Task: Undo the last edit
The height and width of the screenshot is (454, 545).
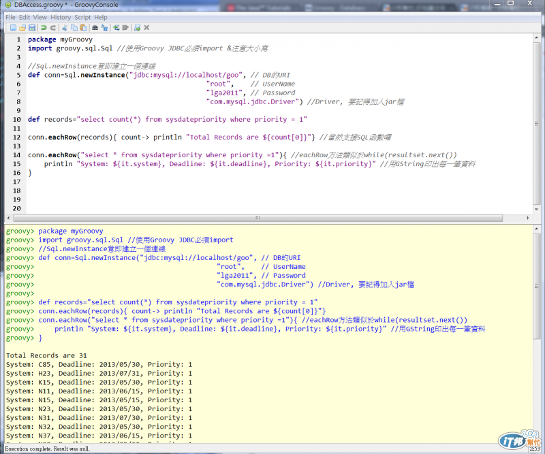Action: (44, 27)
